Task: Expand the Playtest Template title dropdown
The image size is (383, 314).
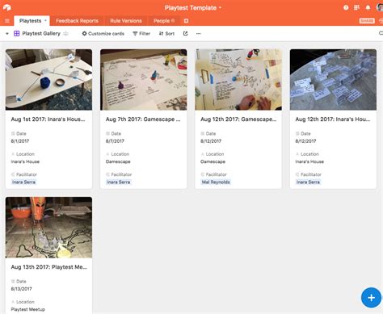Action: tap(220, 8)
